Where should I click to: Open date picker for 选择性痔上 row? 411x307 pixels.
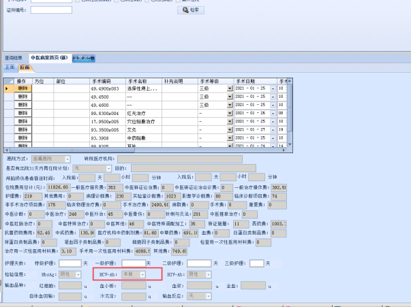point(273,88)
